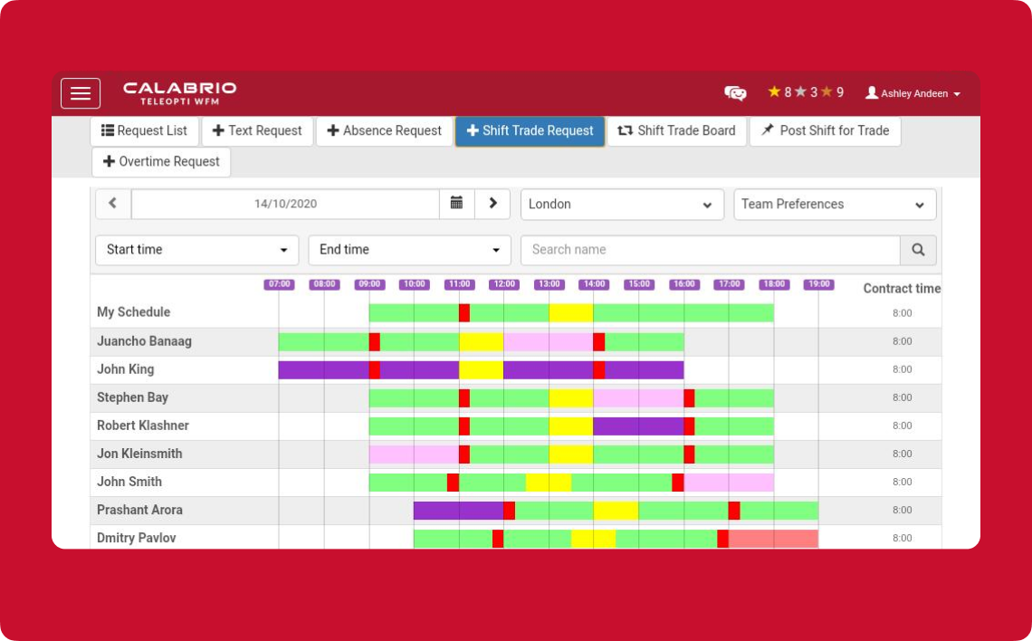Open the Shift Trade Board tab
The height and width of the screenshot is (641, 1032).
coord(676,131)
